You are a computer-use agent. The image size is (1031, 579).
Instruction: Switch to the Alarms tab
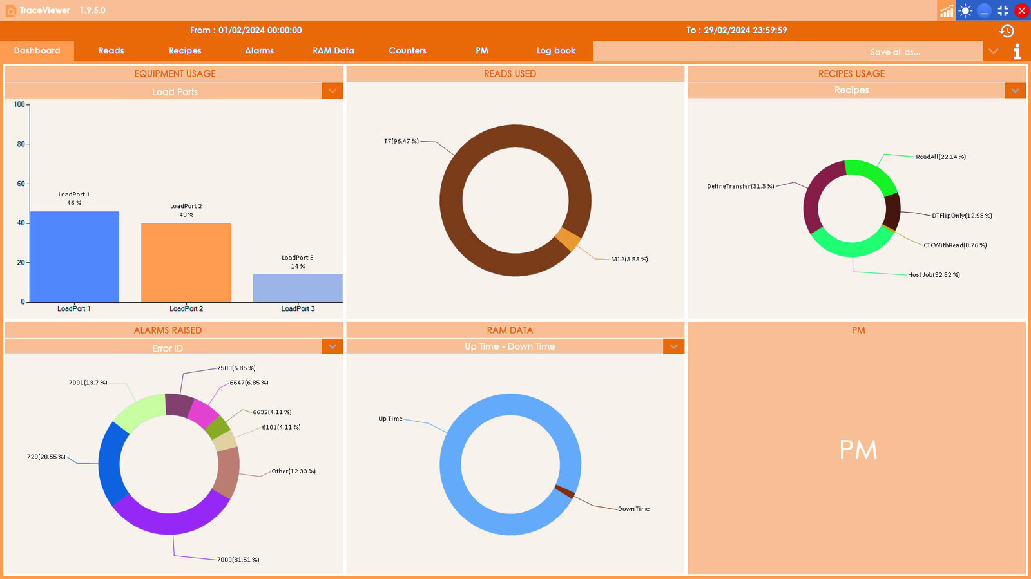tap(259, 51)
